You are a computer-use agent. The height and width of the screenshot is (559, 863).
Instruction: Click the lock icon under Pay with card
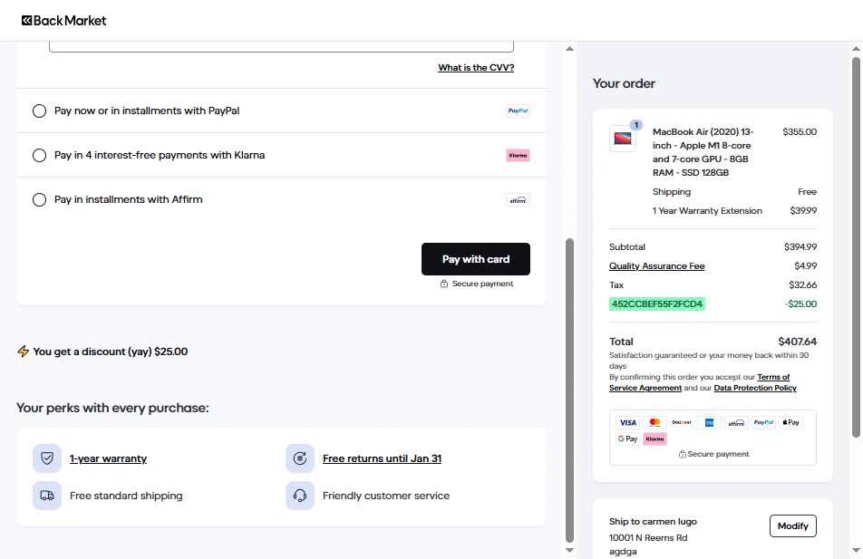coord(443,284)
